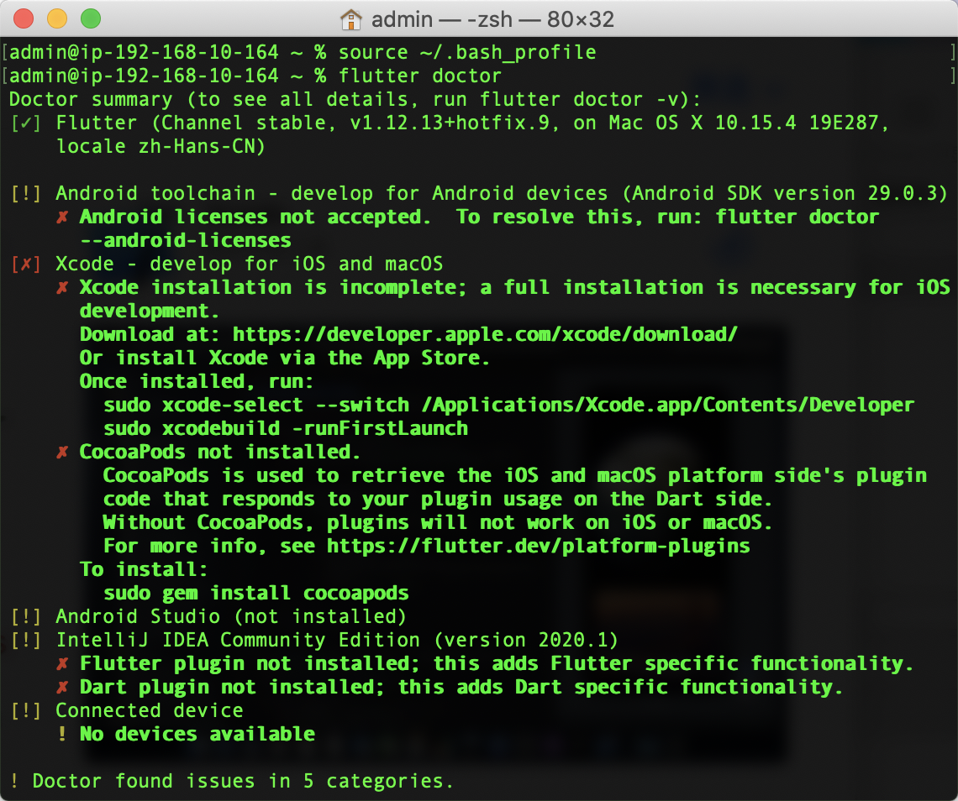Click the 'flutter doctor' command text

[419, 76]
